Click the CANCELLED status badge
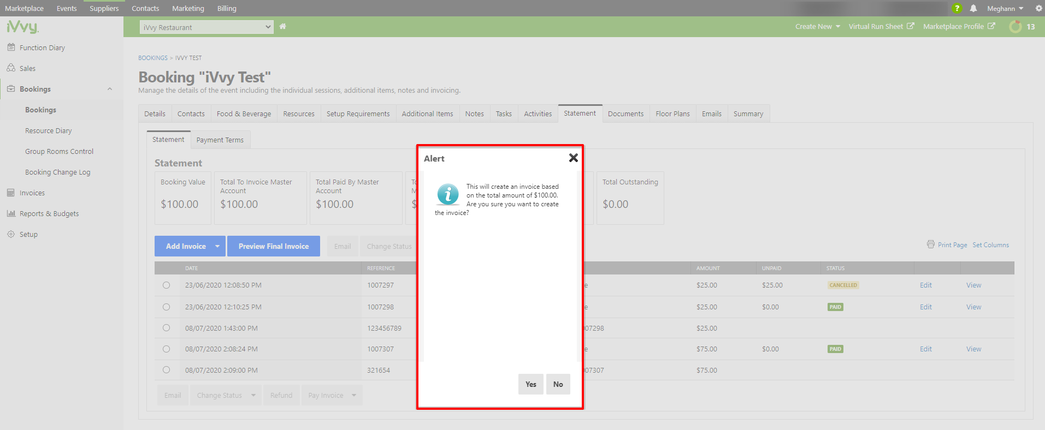This screenshot has width=1045, height=430. tap(843, 285)
